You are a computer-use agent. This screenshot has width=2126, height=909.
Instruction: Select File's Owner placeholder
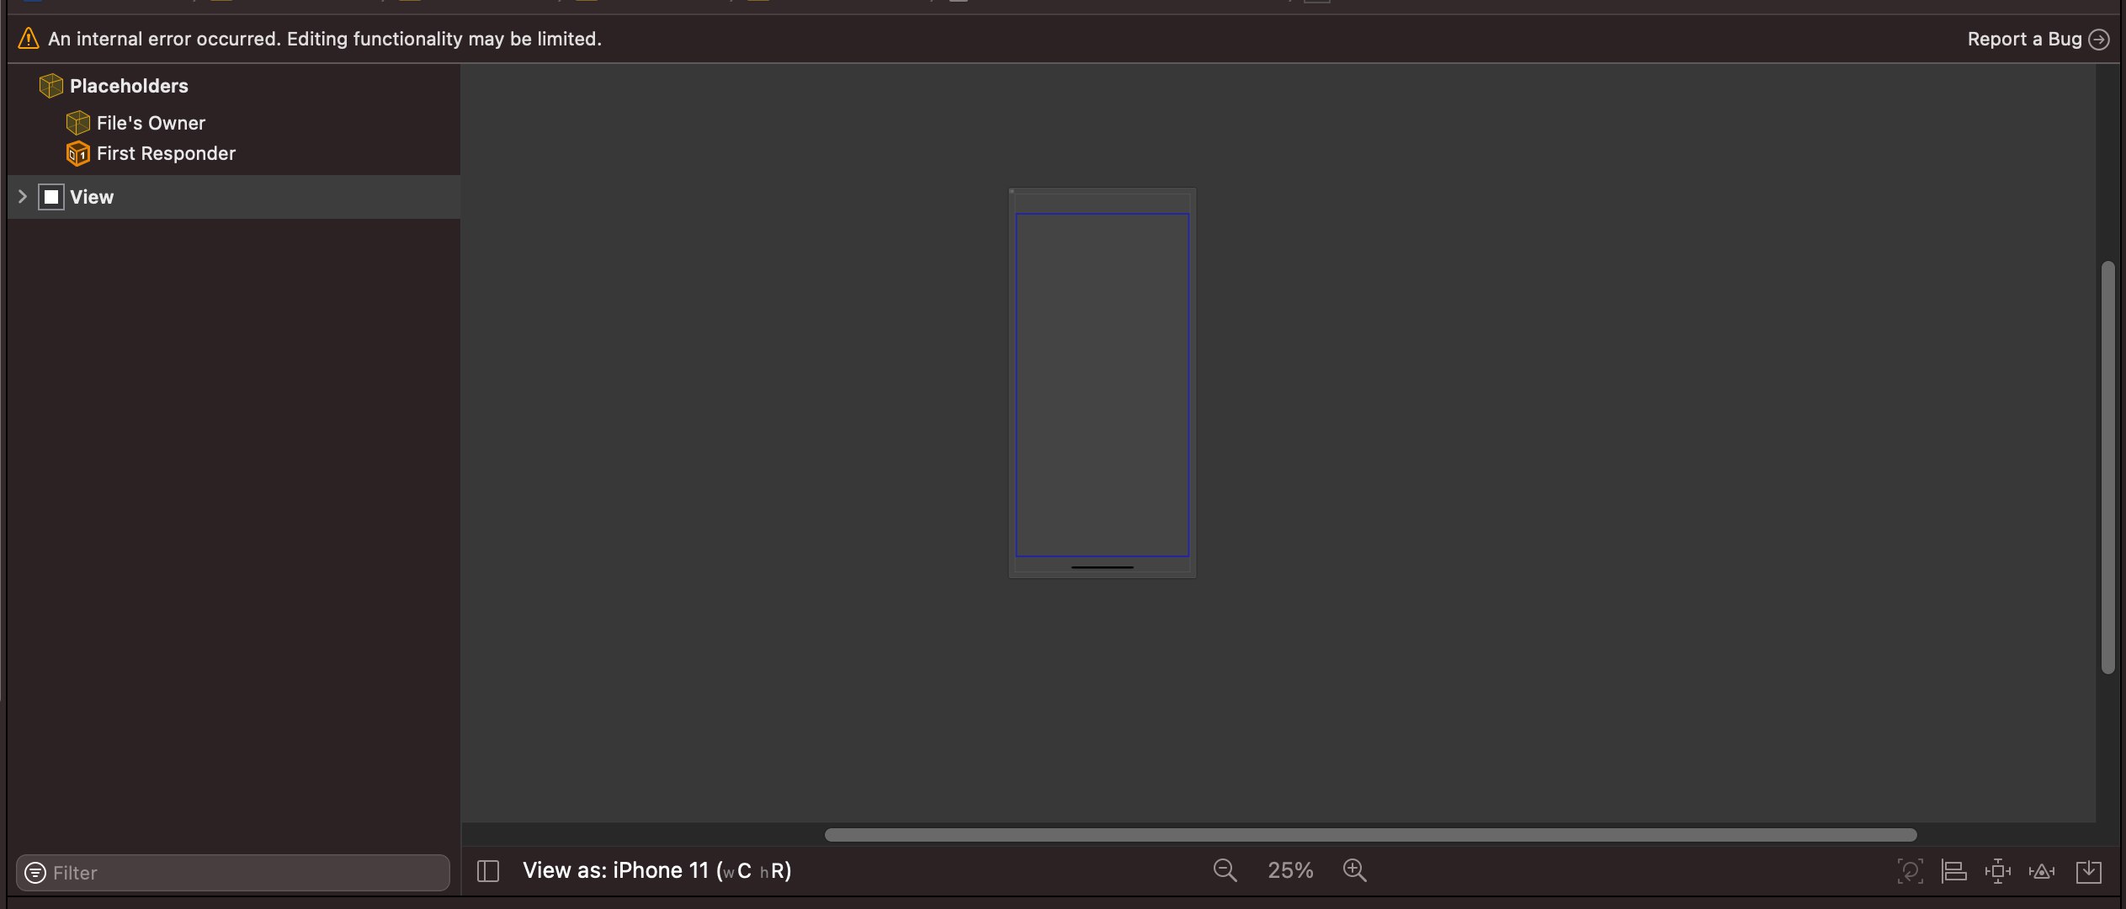(x=151, y=123)
